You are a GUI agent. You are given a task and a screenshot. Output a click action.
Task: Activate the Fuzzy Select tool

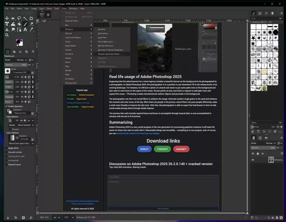[25, 18]
